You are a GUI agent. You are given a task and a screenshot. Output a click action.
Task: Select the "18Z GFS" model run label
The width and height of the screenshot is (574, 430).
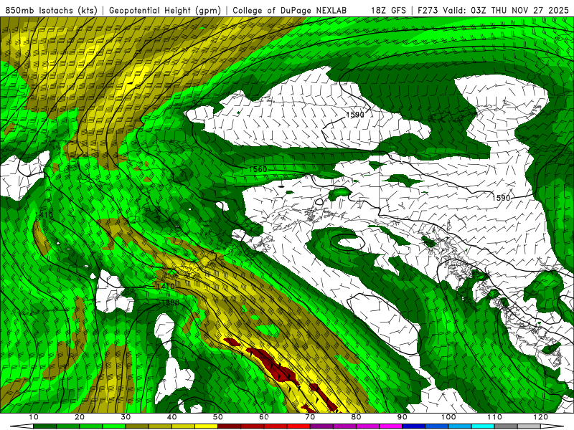tap(388, 10)
